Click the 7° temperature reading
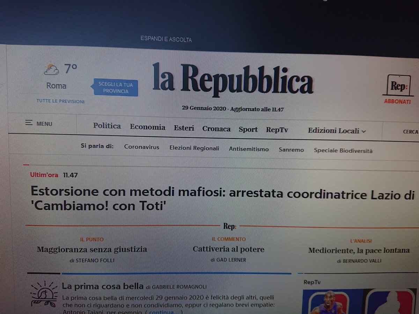 pos(71,69)
